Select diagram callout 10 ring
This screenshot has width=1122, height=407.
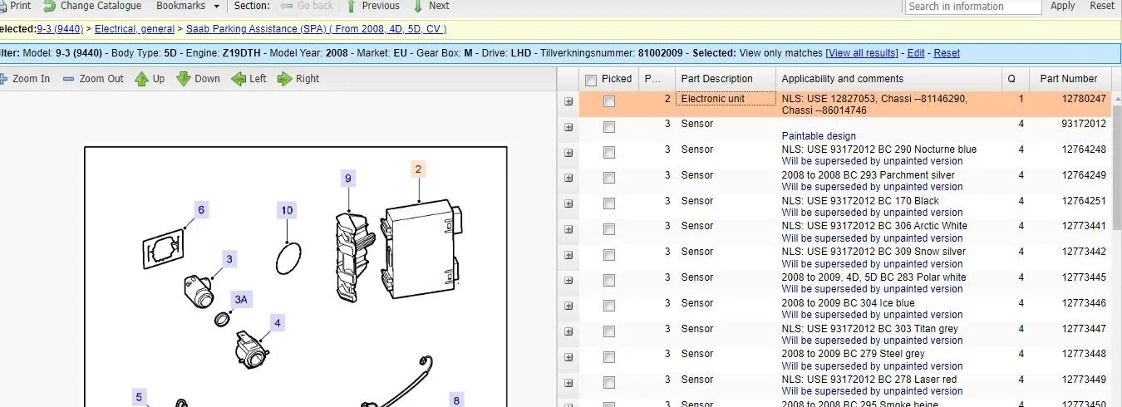[287, 210]
